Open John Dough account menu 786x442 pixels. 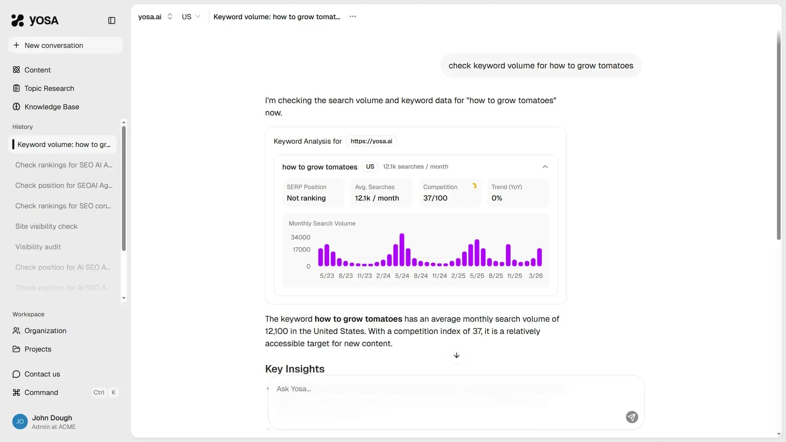65,422
